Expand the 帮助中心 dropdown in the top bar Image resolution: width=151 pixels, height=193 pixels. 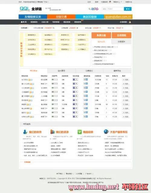coord(117,2)
